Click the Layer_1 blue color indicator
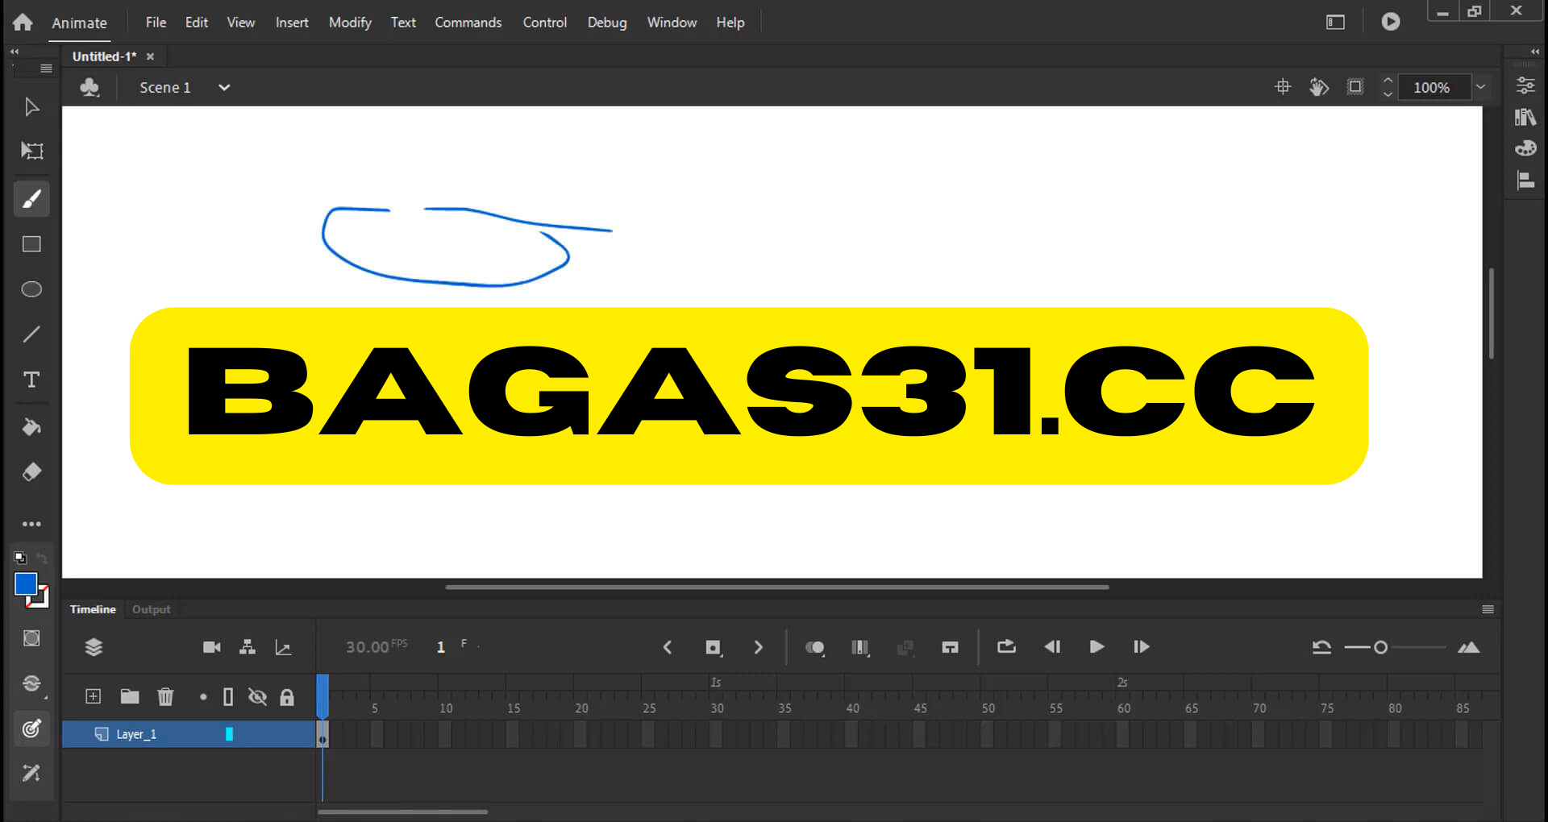The height and width of the screenshot is (822, 1548). click(229, 734)
